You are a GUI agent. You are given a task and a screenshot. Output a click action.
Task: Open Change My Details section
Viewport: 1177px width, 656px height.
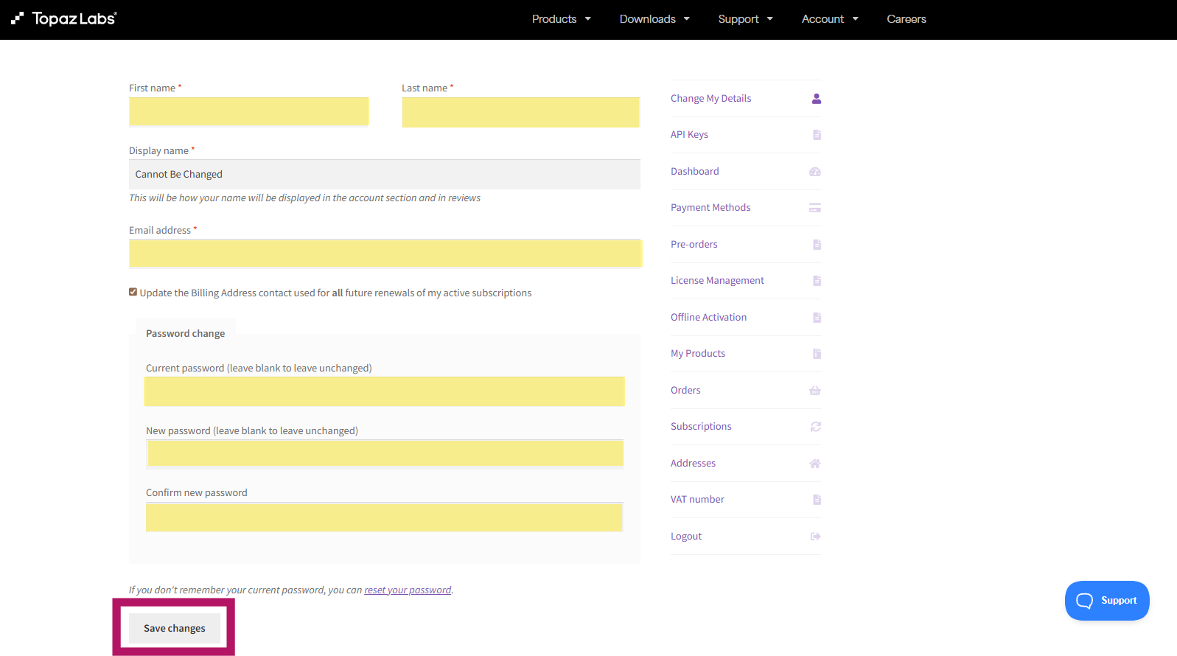tap(711, 99)
